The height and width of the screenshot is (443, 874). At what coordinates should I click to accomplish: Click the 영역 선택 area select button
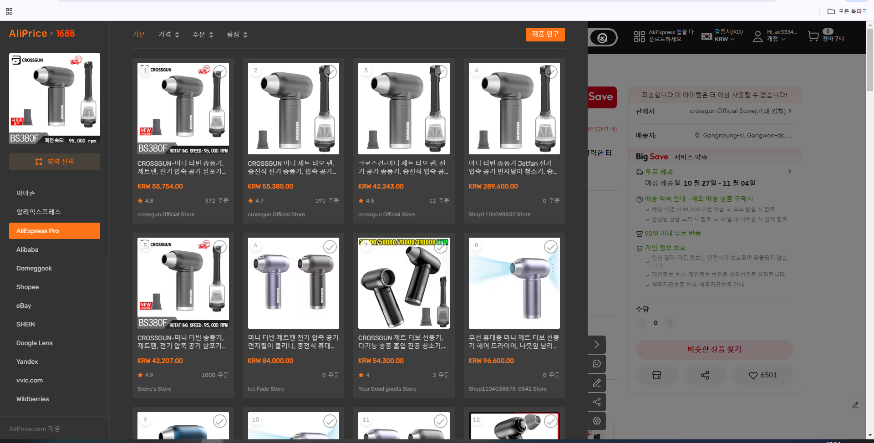tap(55, 162)
